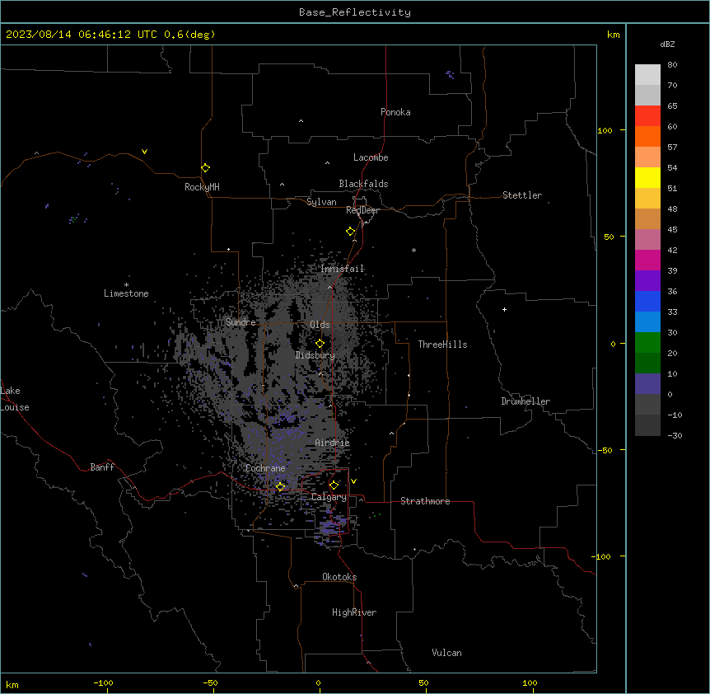
Task: Pick the light blue 30-33 dBZ swatch
Action: point(647,322)
